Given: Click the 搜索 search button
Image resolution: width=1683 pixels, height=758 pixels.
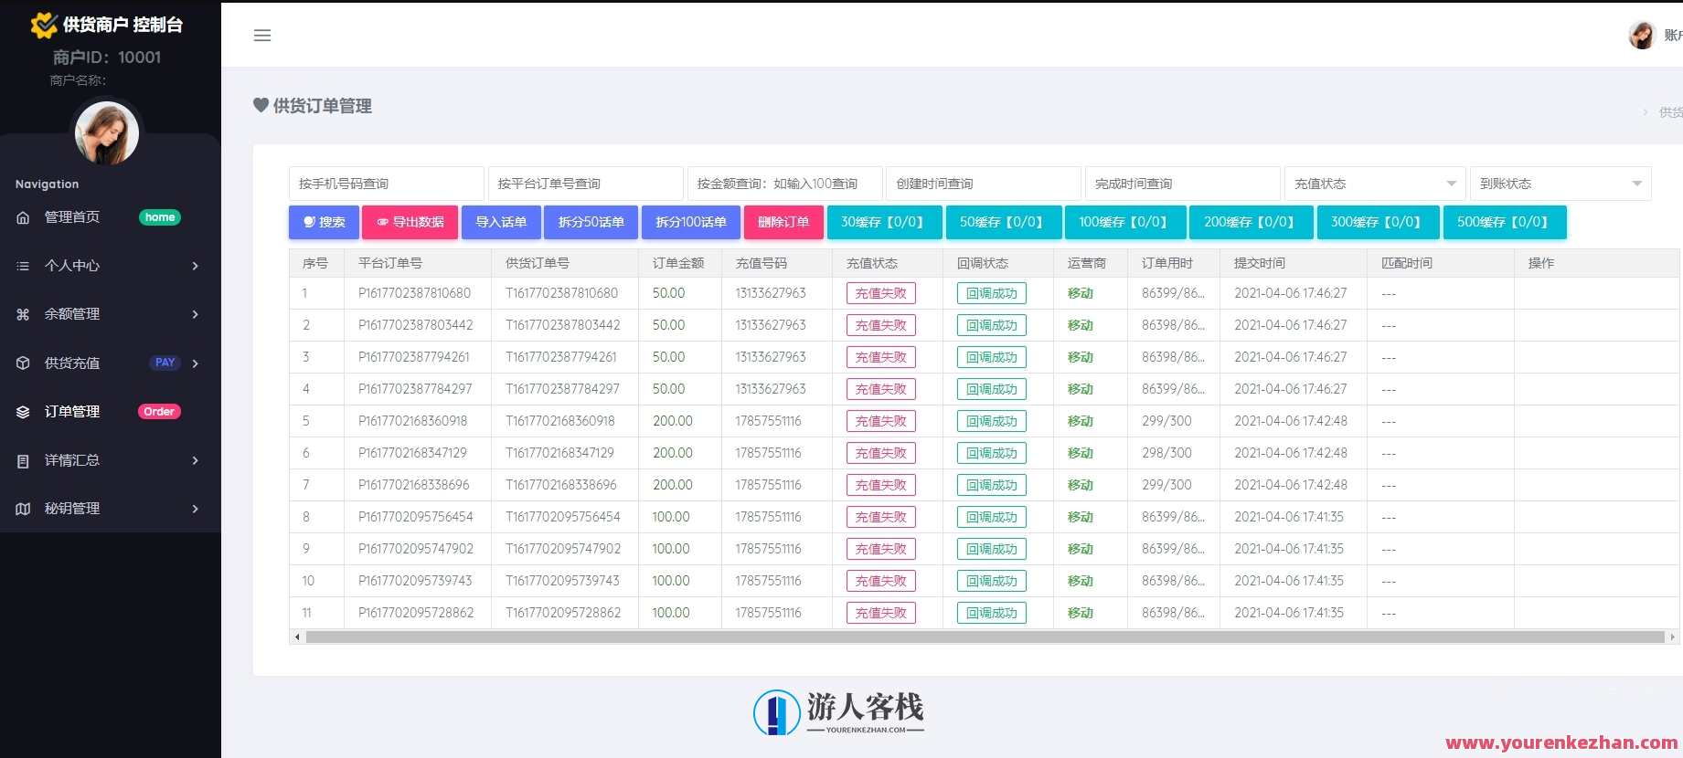Looking at the screenshot, I should (324, 222).
